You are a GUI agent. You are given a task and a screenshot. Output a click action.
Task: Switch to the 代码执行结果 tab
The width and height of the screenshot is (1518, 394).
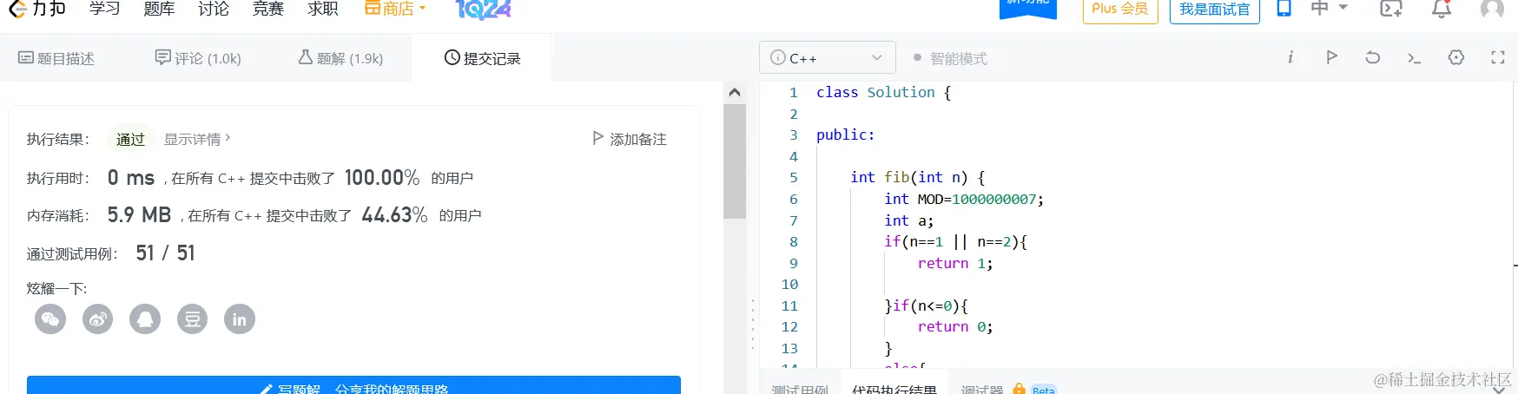coord(894,389)
